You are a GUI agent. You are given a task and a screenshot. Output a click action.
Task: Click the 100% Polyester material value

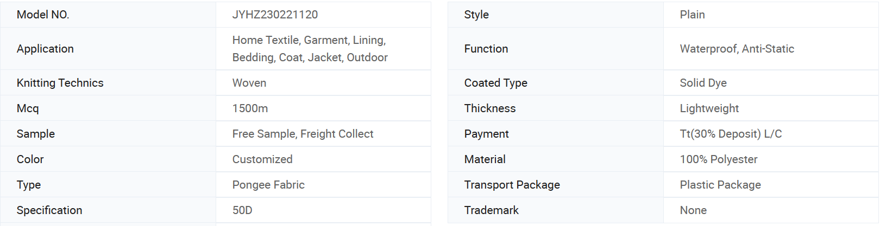pyautogui.click(x=718, y=159)
